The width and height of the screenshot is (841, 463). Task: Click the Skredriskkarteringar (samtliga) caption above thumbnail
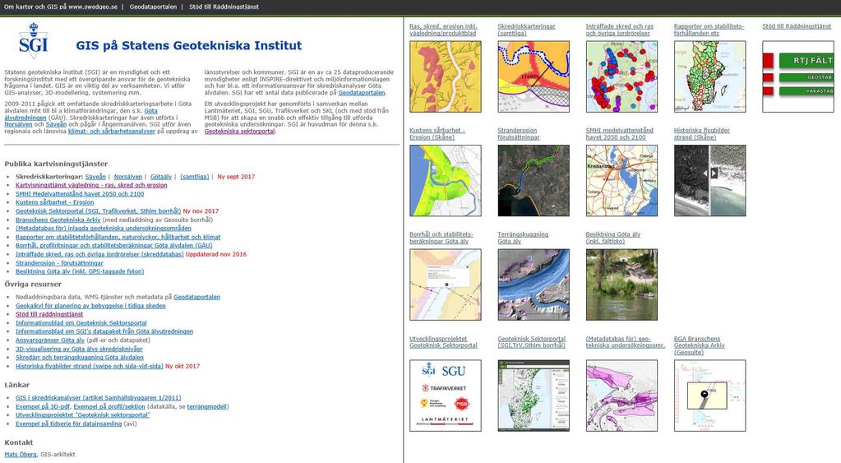pyautogui.click(x=527, y=30)
